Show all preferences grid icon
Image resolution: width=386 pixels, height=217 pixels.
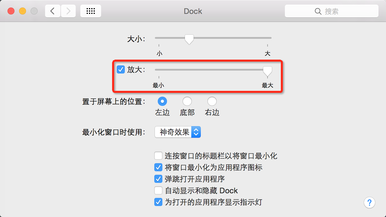pos(91,11)
